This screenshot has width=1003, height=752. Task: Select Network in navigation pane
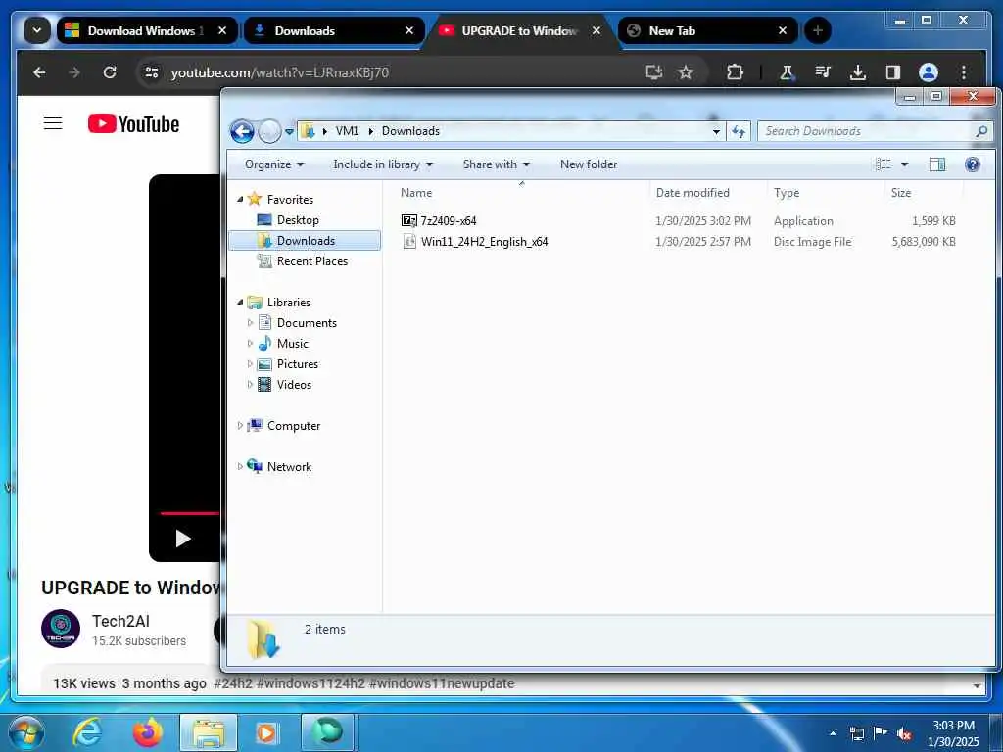[x=289, y=467]
